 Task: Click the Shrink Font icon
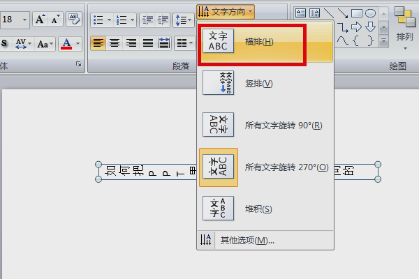pyautogui.click(x=55, y=20)
